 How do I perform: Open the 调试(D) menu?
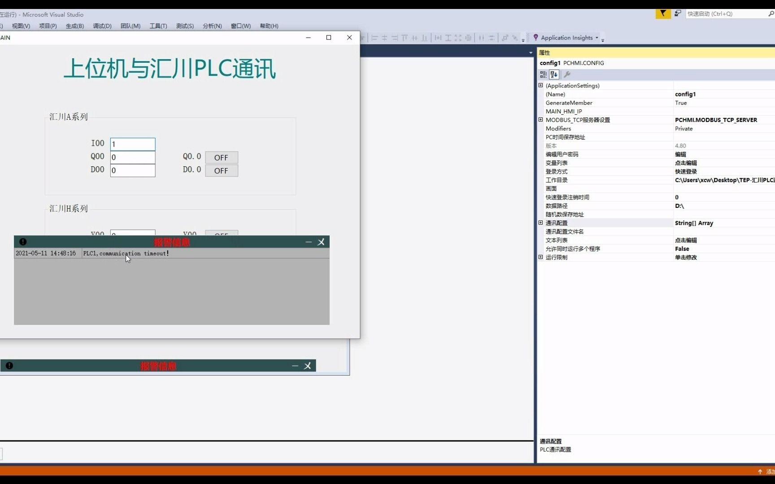click(102, 26)
